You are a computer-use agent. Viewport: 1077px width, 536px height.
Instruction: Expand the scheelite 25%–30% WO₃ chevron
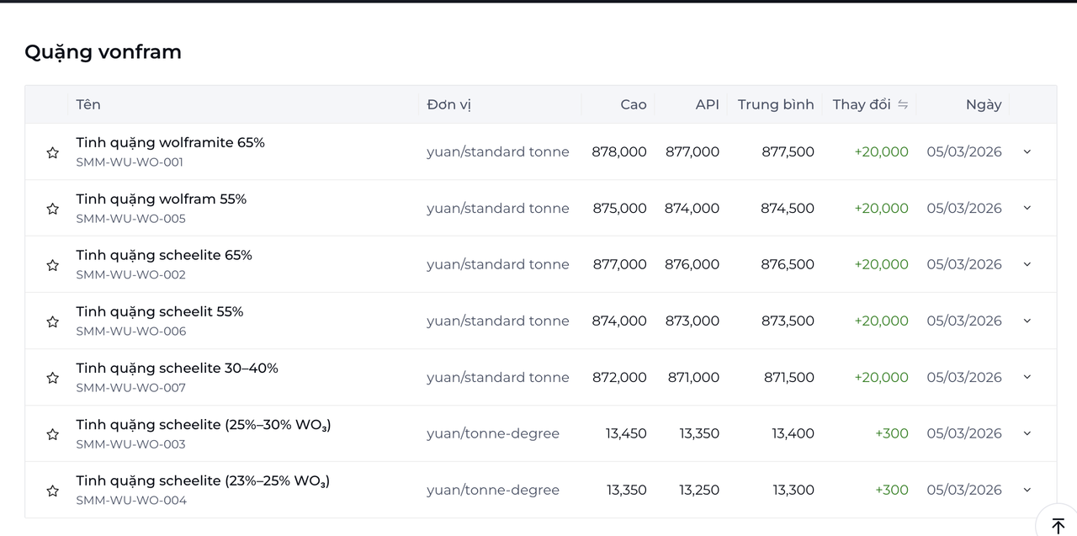coord(1027,433)
